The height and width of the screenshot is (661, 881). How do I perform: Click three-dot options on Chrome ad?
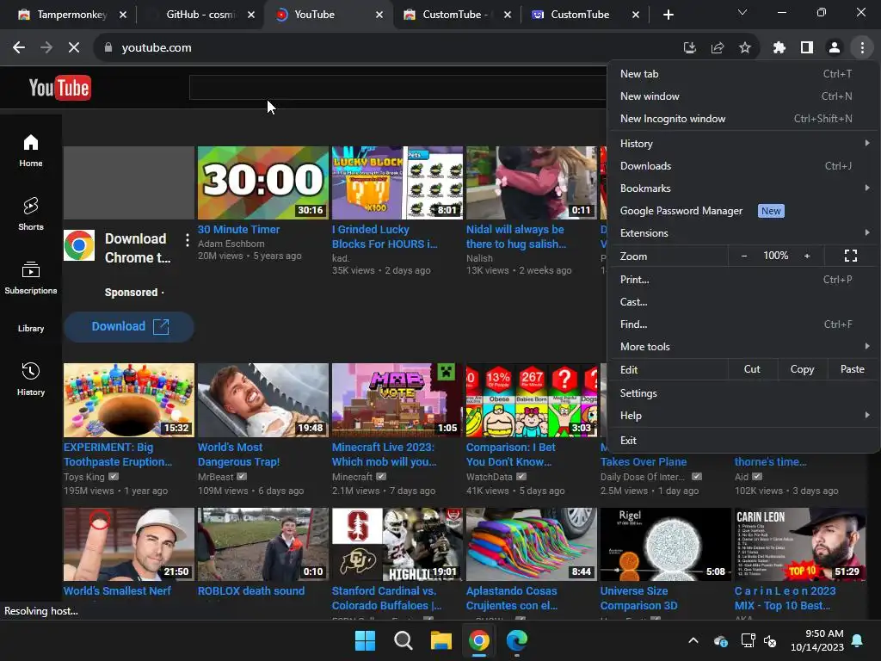[x=187, y=241]
